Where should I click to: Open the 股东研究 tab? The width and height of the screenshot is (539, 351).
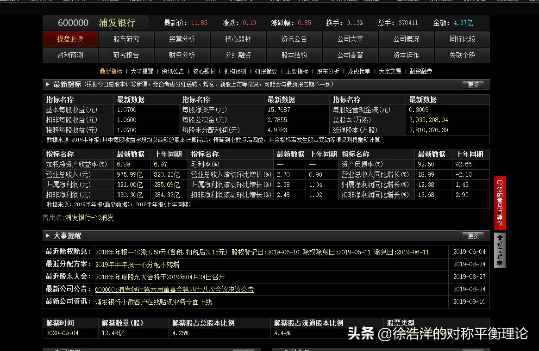(x=126, y=39)
